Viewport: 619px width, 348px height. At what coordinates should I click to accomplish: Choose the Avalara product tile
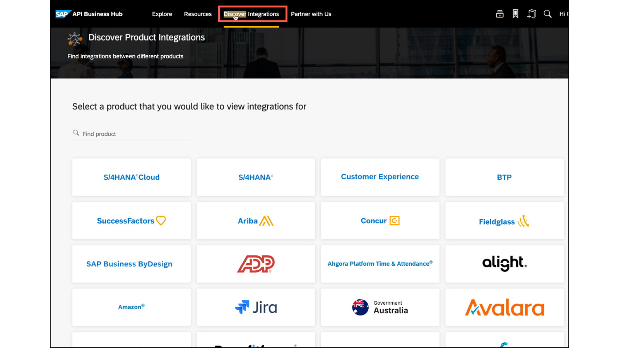click(x=504, y=307)
